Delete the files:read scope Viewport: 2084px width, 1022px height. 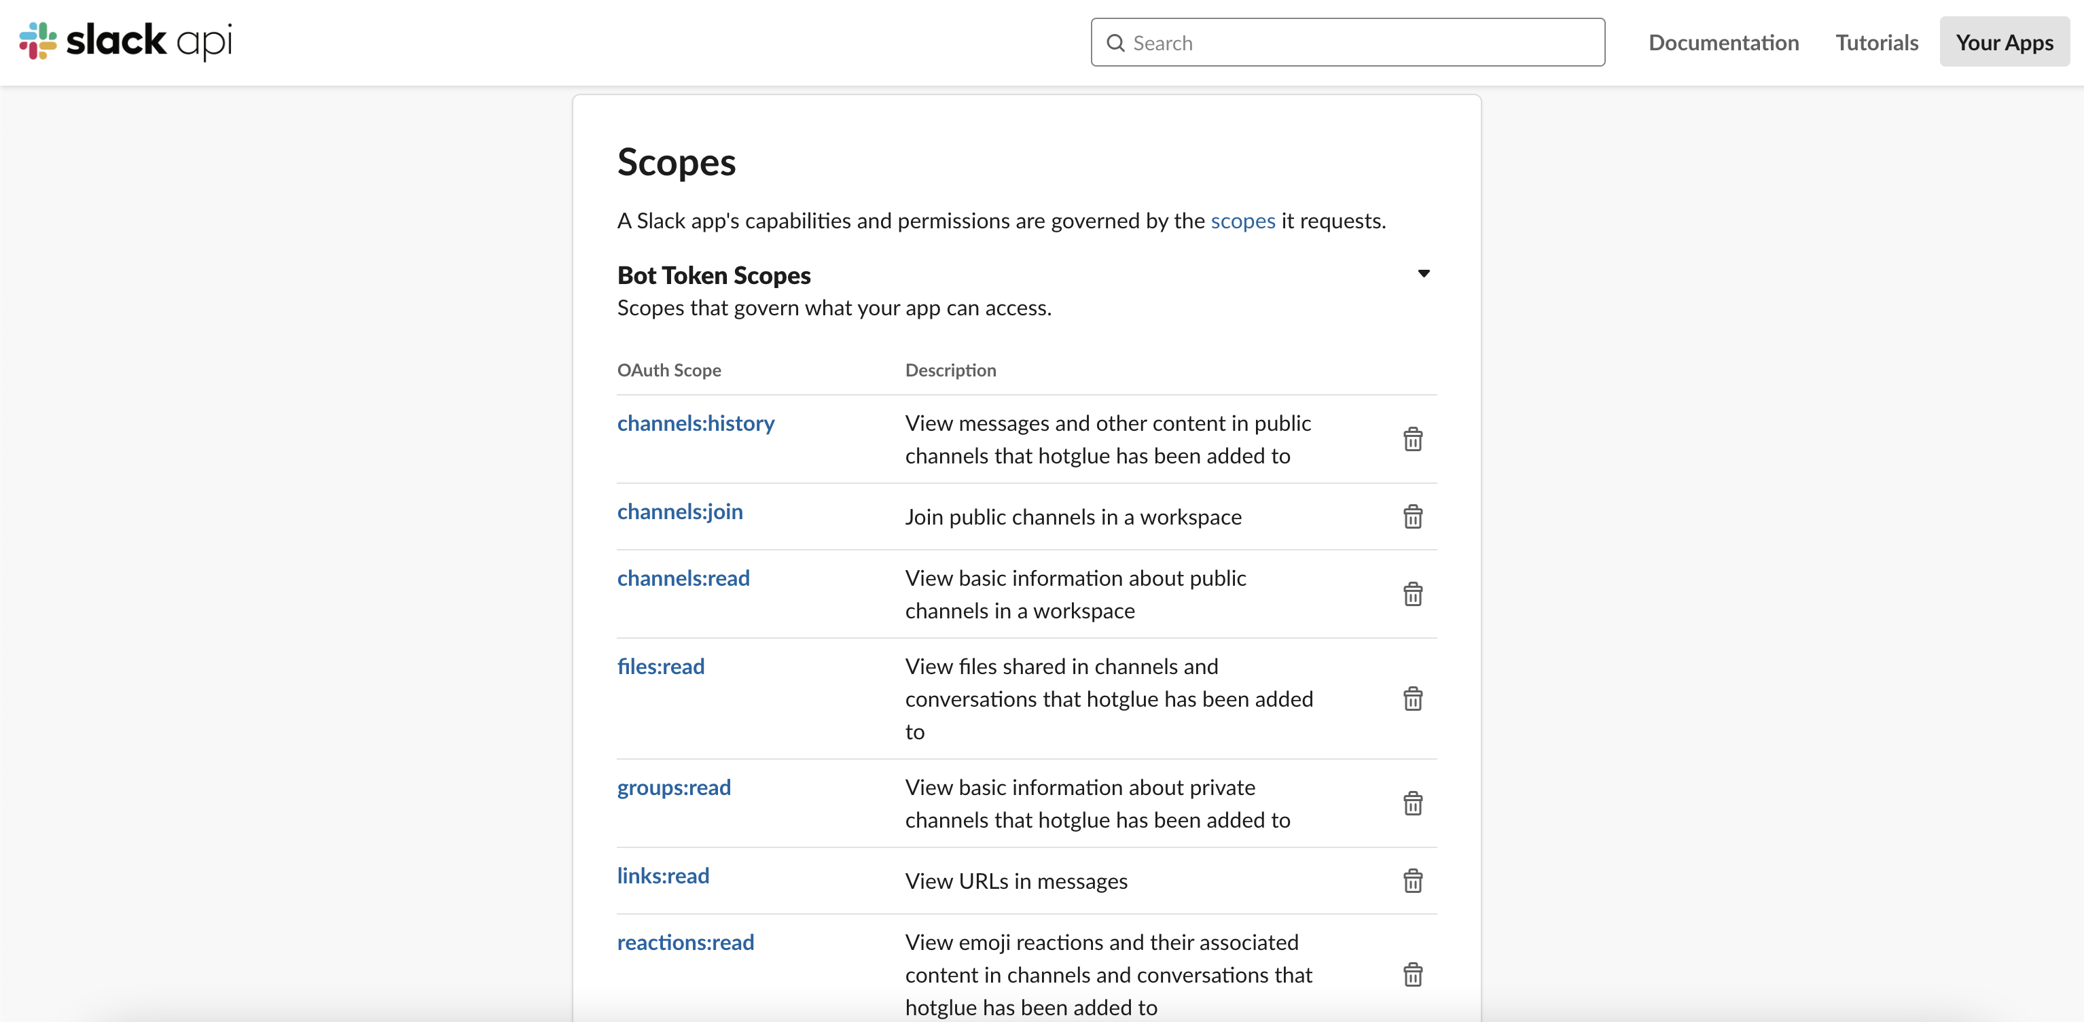pyautogui.click(x=1412, y=699)
